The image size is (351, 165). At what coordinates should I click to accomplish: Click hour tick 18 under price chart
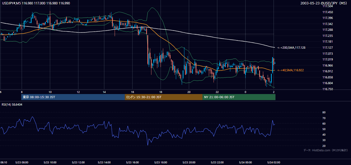tap(161, 92)
